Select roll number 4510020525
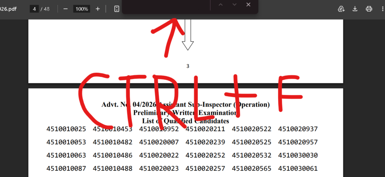 coord(252,142)
